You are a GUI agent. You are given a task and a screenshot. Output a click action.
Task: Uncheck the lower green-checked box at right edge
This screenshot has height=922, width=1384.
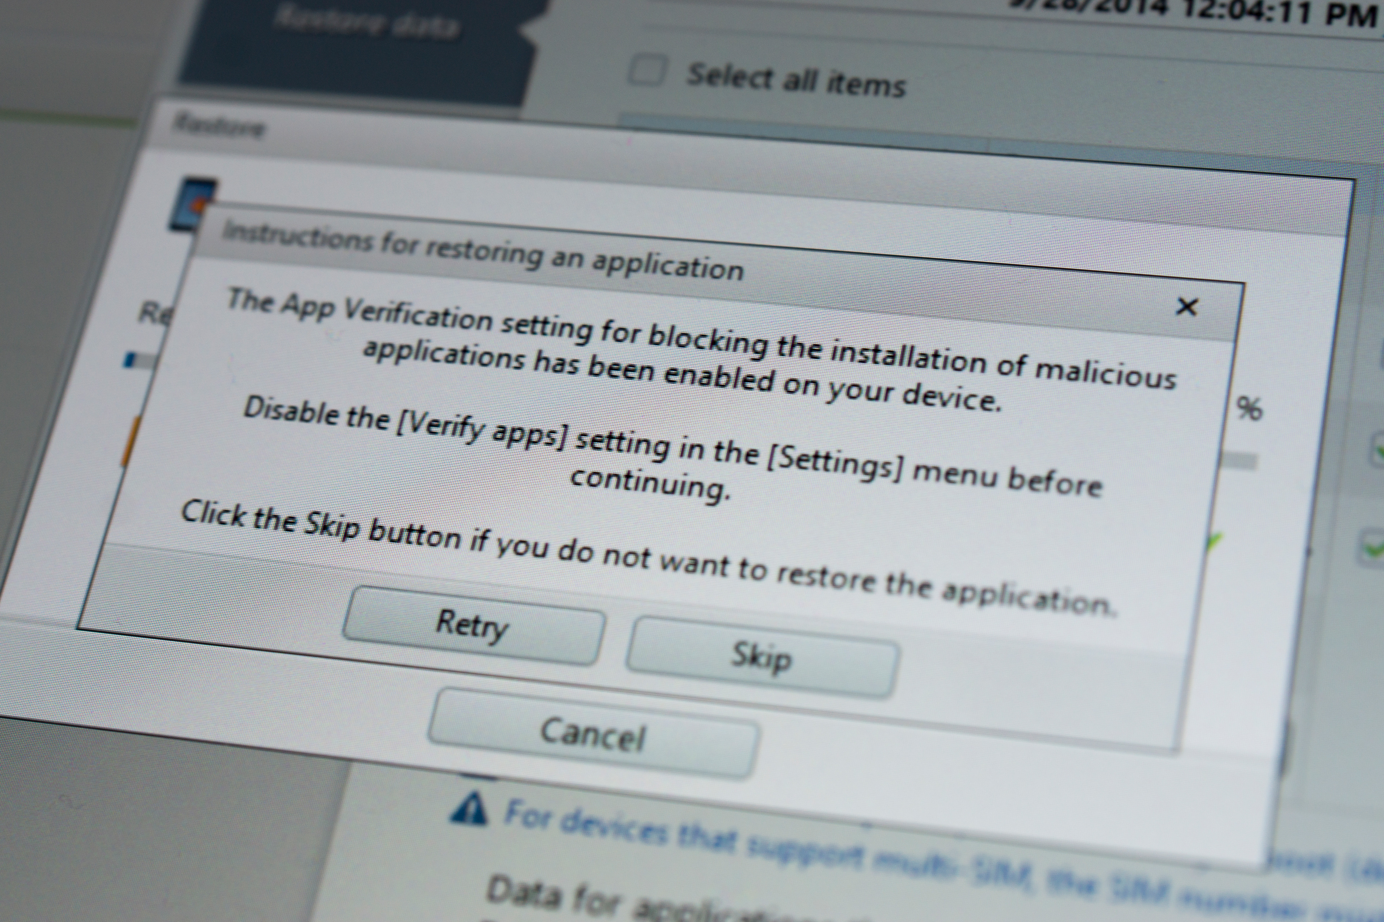(1375, 548)
